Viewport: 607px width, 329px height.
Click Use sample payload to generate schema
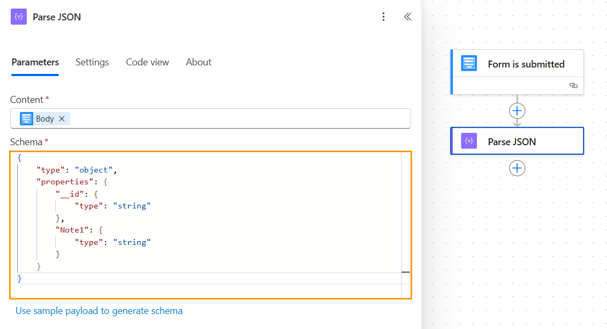[99, 311]
